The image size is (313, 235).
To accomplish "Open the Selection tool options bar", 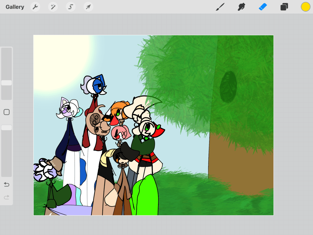I will (70, 7).
